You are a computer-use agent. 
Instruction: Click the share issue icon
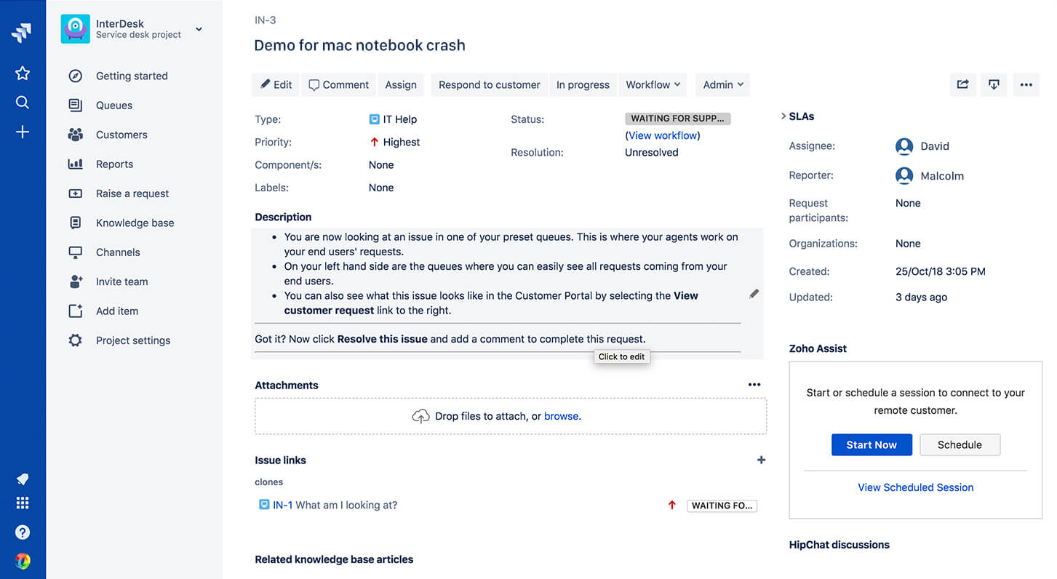pyautogui.click(x=962, y=84)
